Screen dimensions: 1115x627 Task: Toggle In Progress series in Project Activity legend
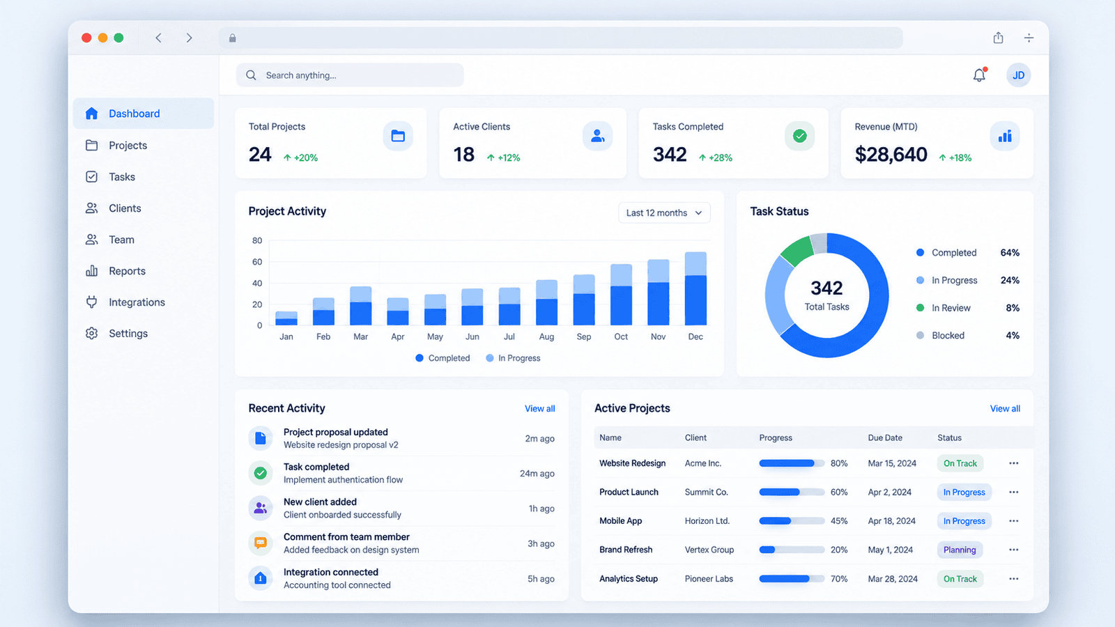pos(513,358)
